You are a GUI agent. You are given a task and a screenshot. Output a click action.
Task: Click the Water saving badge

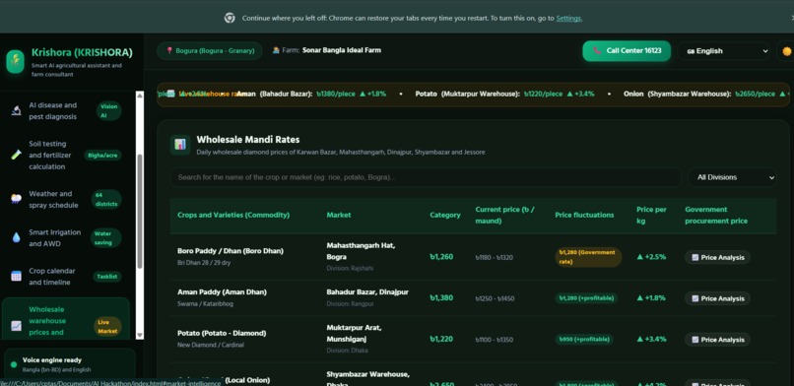coord(105,237)
